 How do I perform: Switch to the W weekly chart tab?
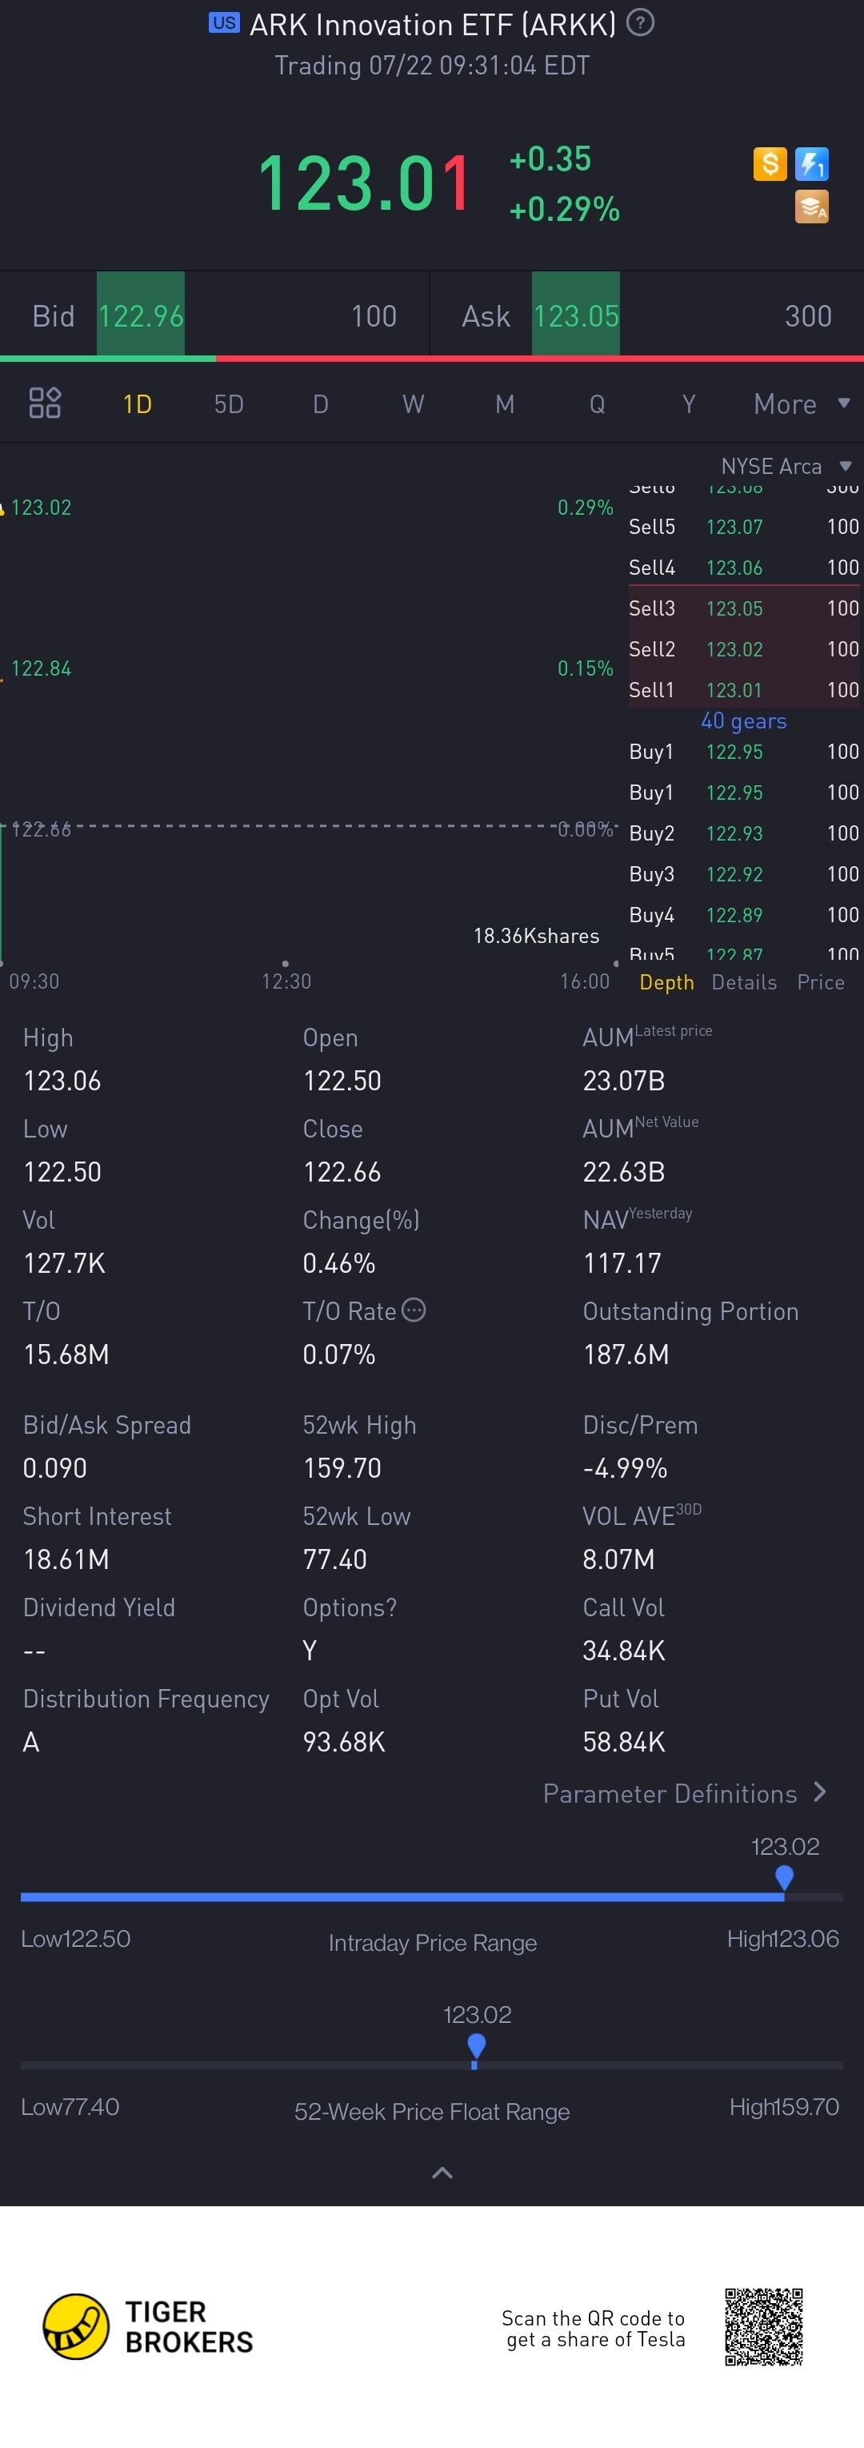(x=413, y=404)
